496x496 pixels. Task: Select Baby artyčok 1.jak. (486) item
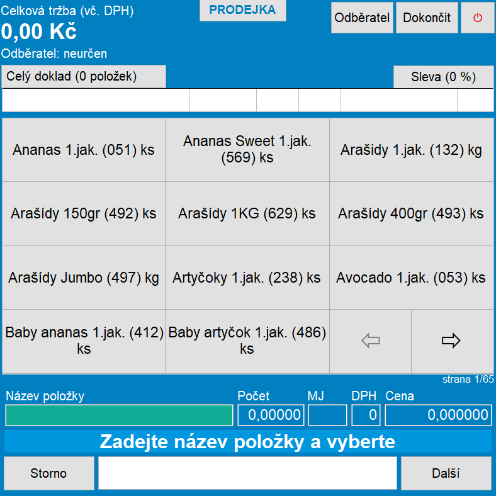[247, 341]
